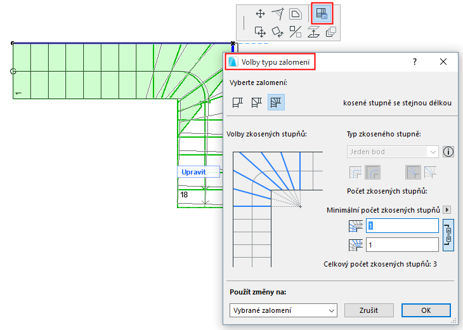Expand the Minimální počet zkosených stupňů arrow

coord(447,210)
